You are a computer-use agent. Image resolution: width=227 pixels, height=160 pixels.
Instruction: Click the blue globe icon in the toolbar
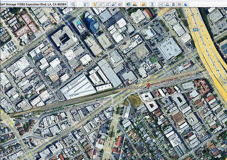coord(186,4)
